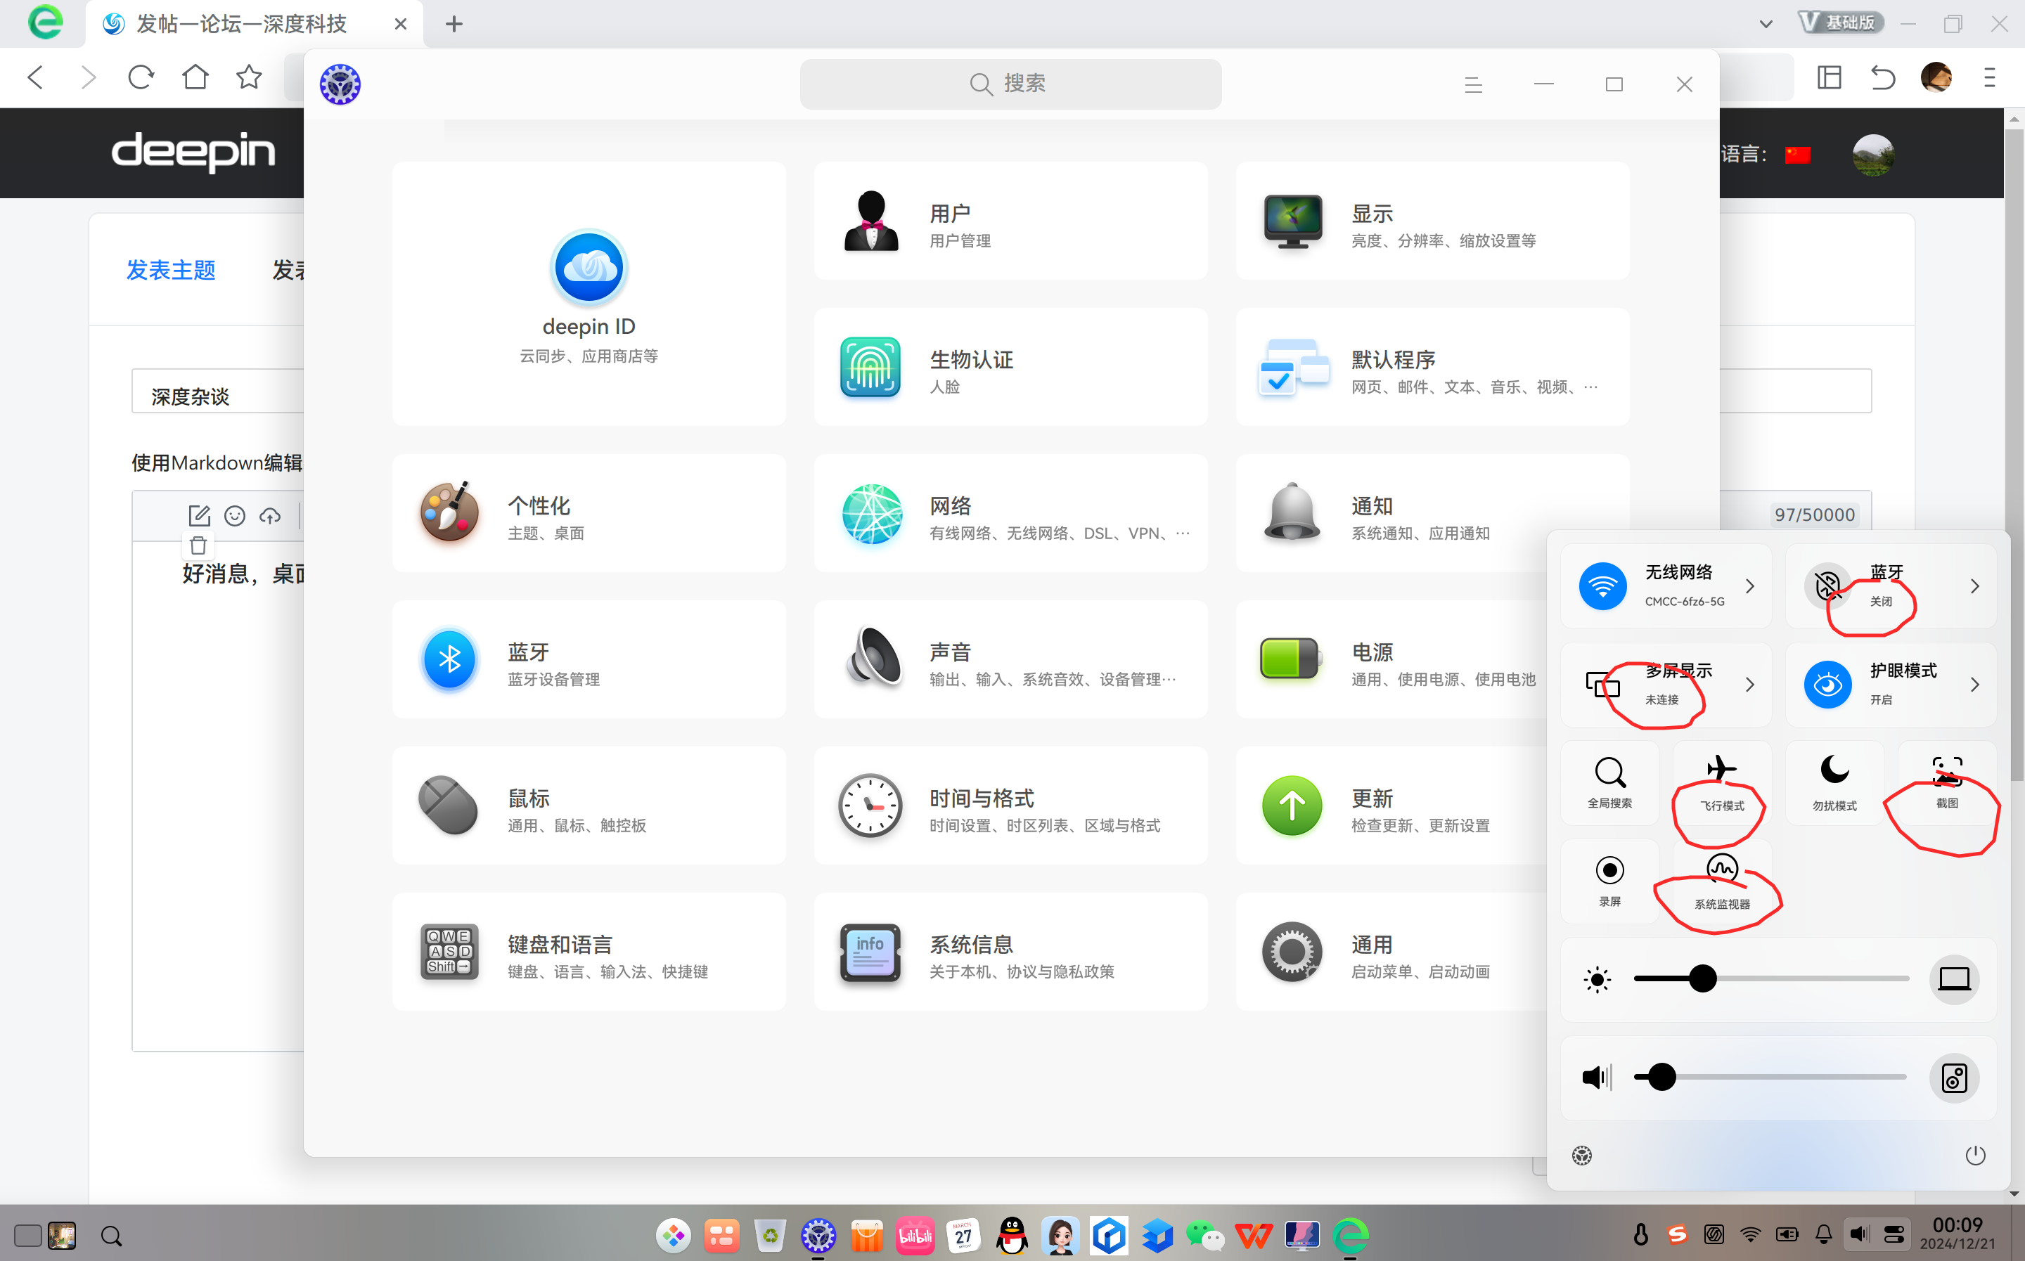Select the 发帖—论坛—深度科技 browser tab

[x=255, y=23]
